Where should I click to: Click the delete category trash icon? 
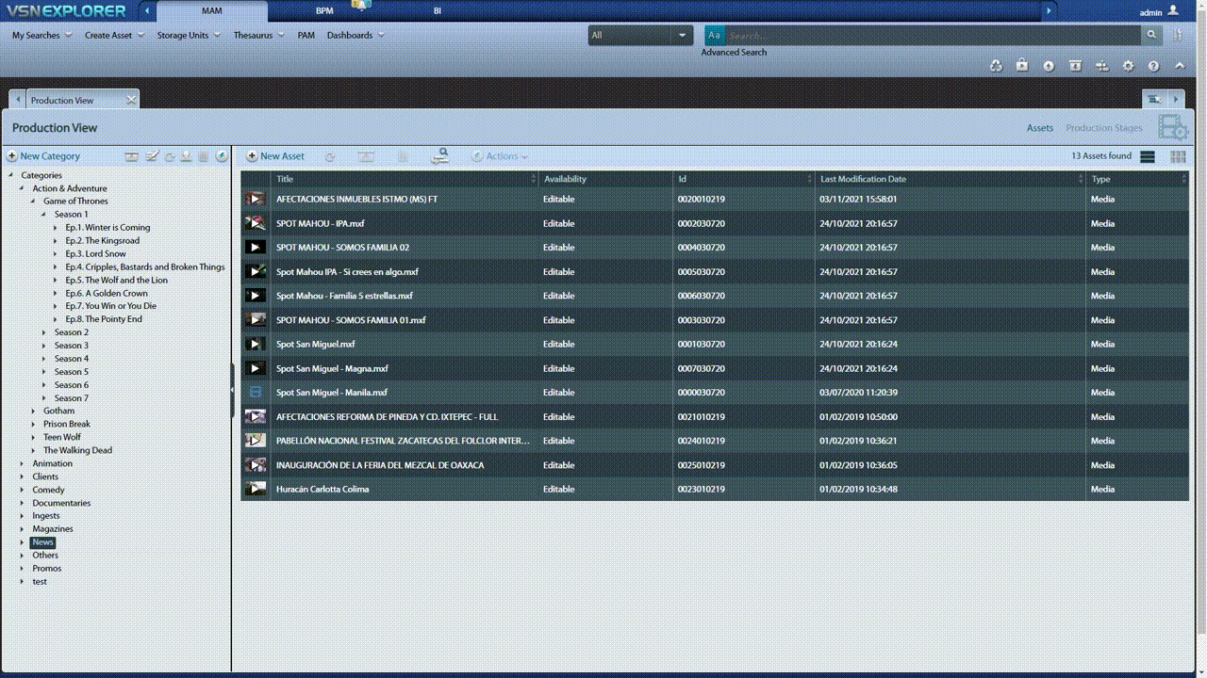(x=204, y=156)
